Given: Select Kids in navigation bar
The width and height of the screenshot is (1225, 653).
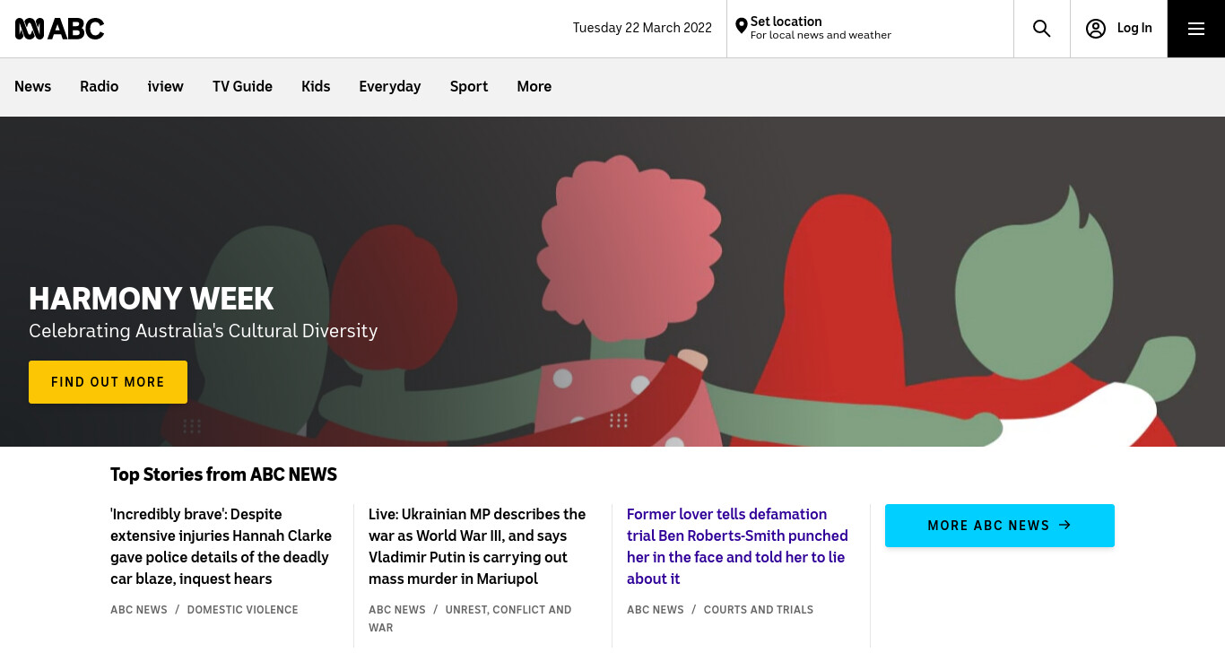Looking at the screenshot, I should [316, 87].
